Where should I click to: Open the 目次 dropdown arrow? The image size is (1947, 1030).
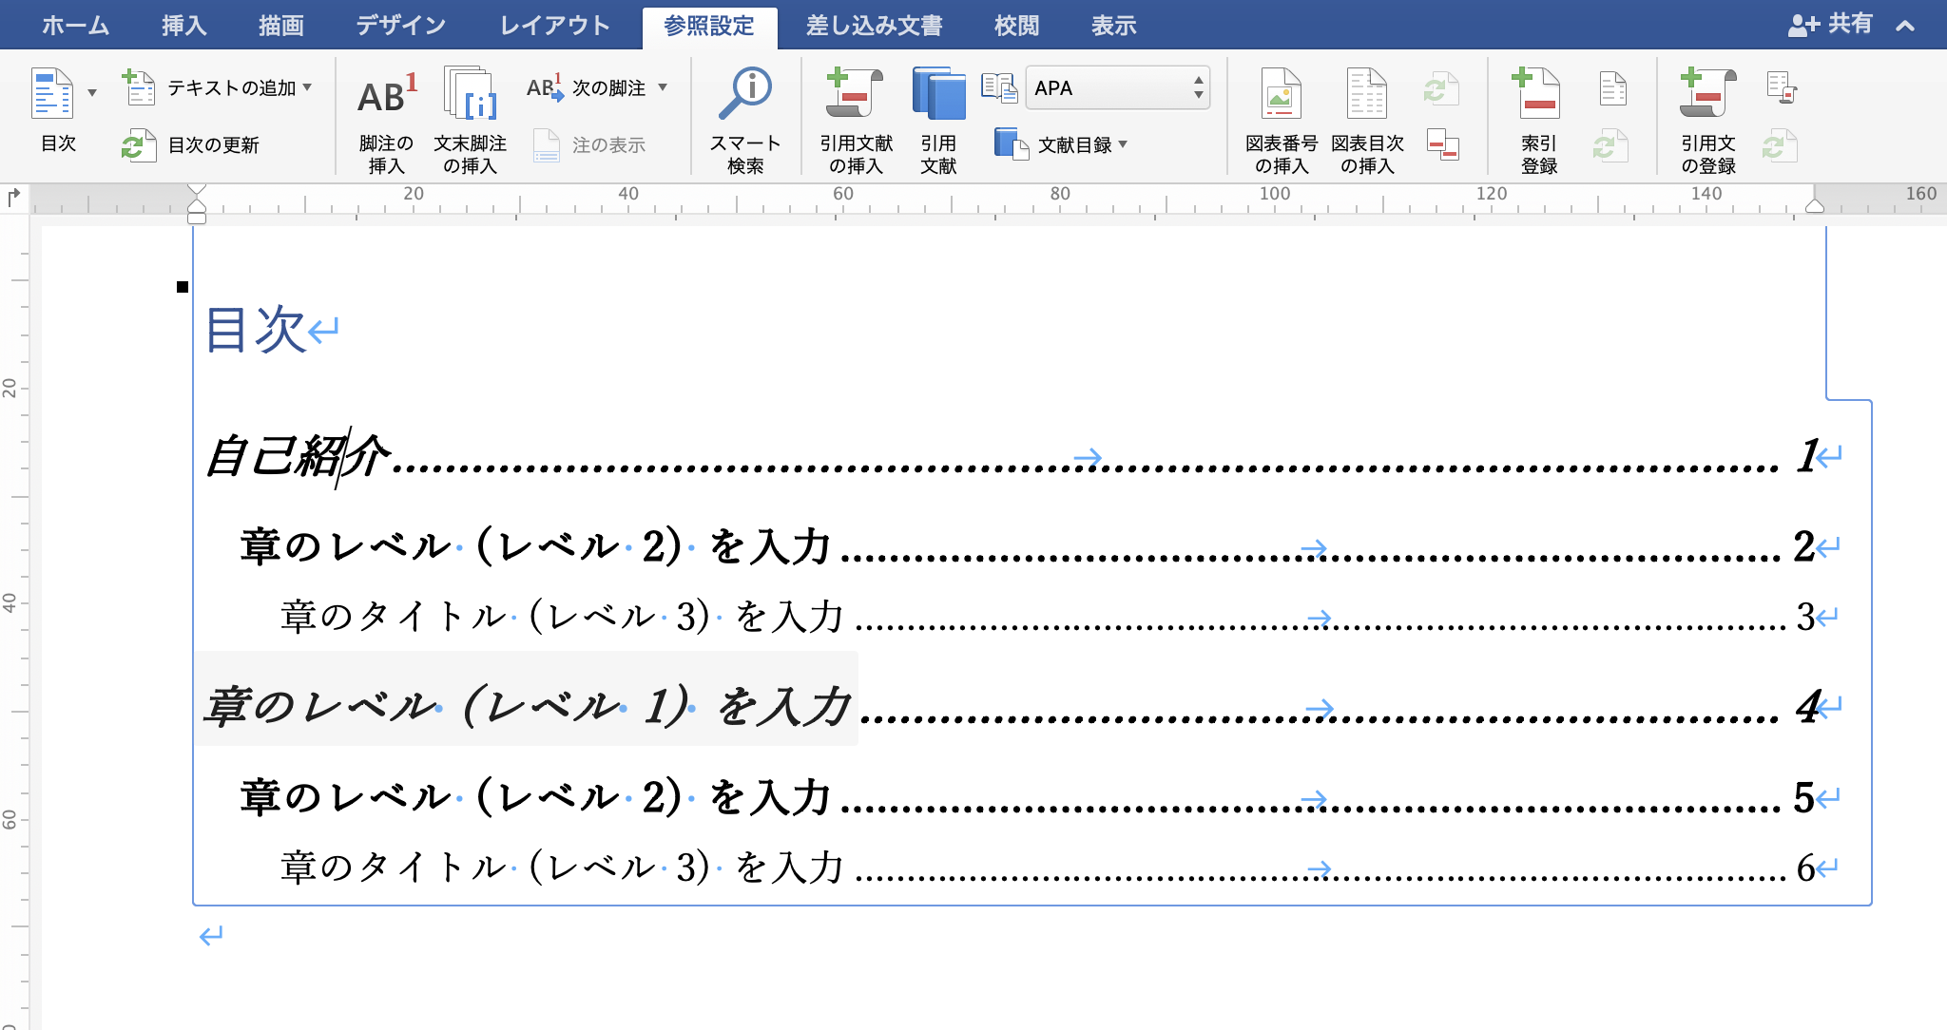(x=92, y=93)
